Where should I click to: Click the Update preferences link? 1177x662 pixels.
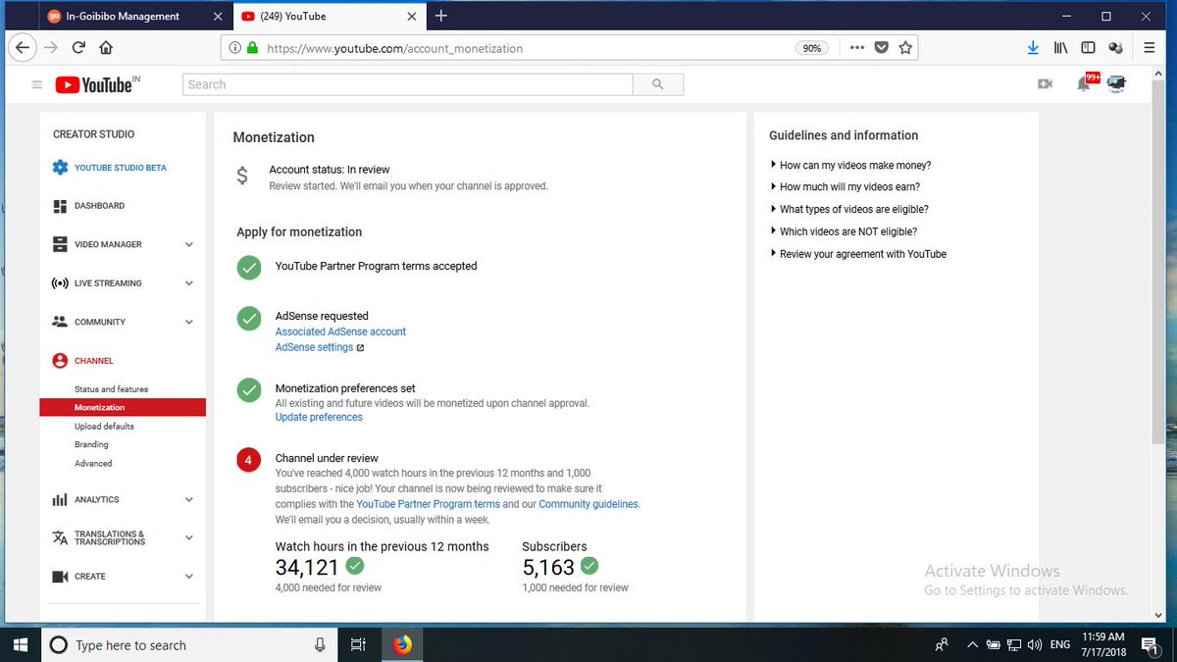pos(319,417)
